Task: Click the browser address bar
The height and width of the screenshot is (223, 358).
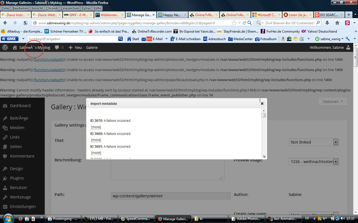Action: [x=134, y=23]
